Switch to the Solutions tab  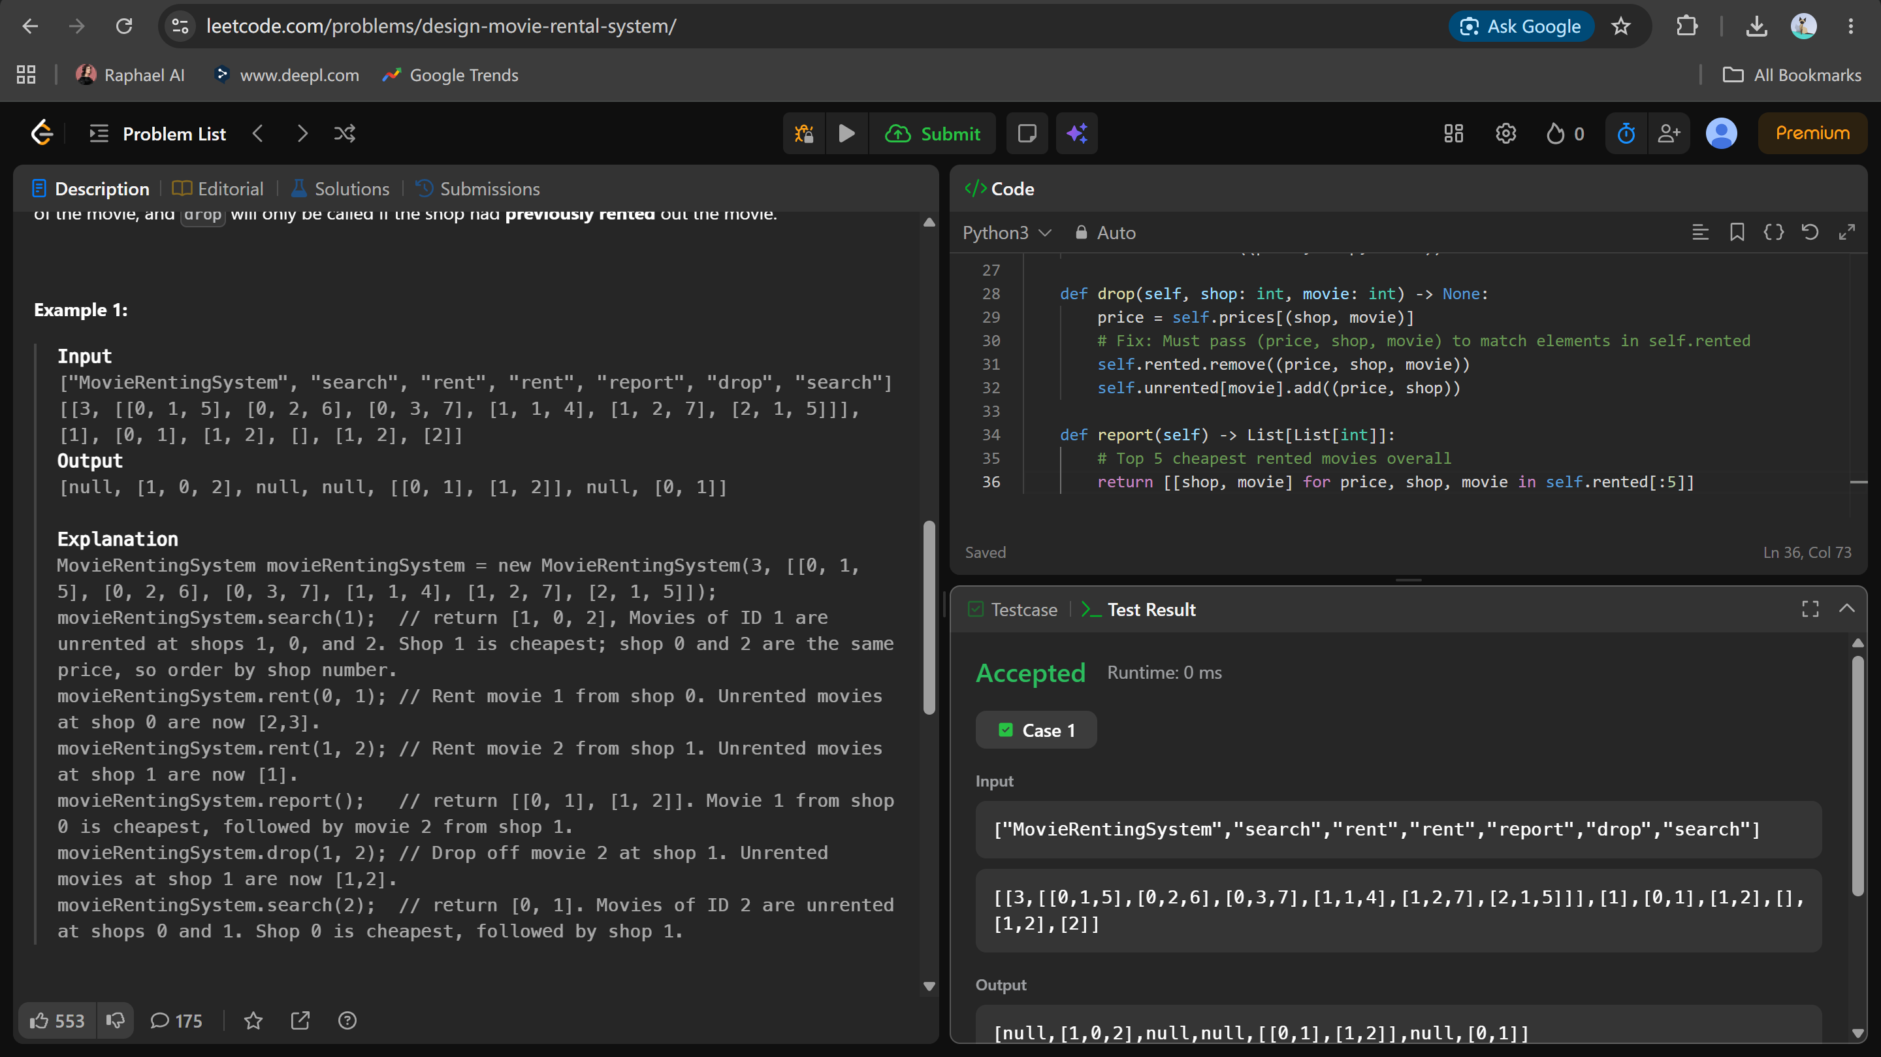pos(340,189)
